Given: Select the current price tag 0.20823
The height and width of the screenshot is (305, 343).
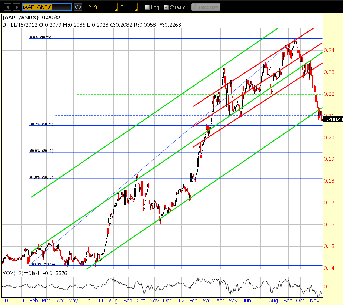Looking at the screenshot, I should tap(333, 119).
